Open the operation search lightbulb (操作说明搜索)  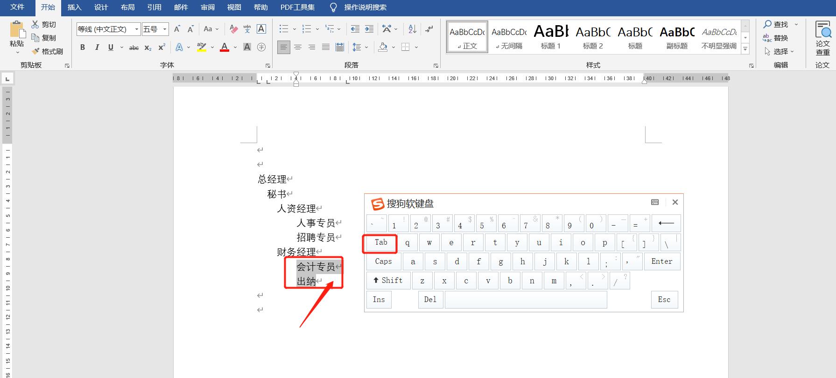coord(333,7)
